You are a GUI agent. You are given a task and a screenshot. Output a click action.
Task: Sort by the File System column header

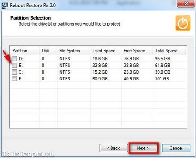[x=73, y=51]
